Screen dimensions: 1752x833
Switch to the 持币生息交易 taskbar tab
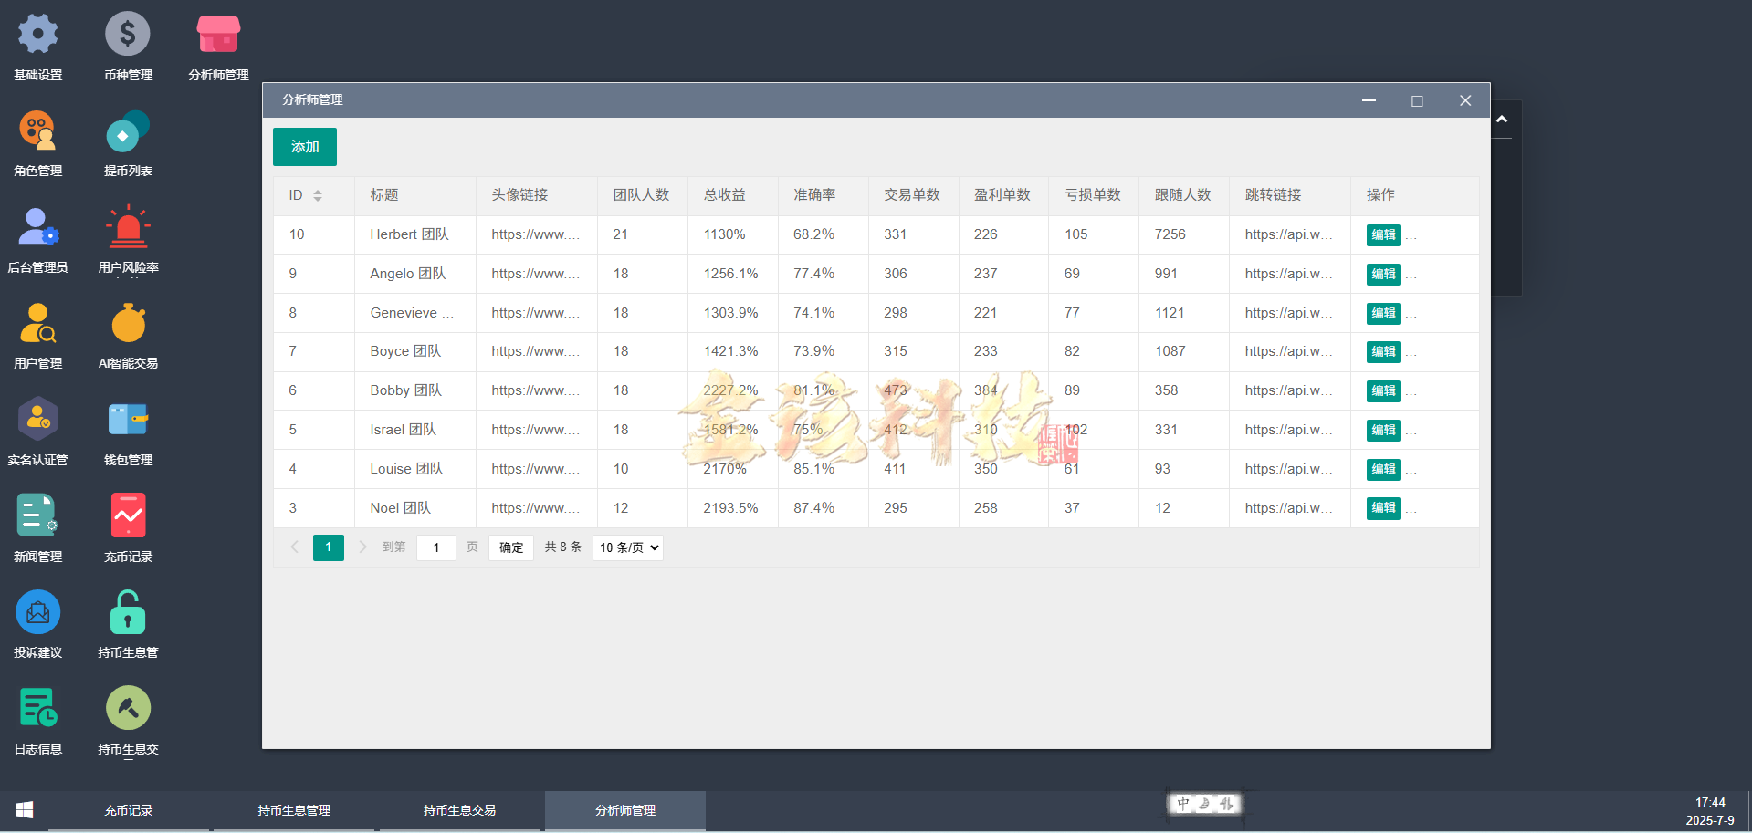tap(460, 810)
